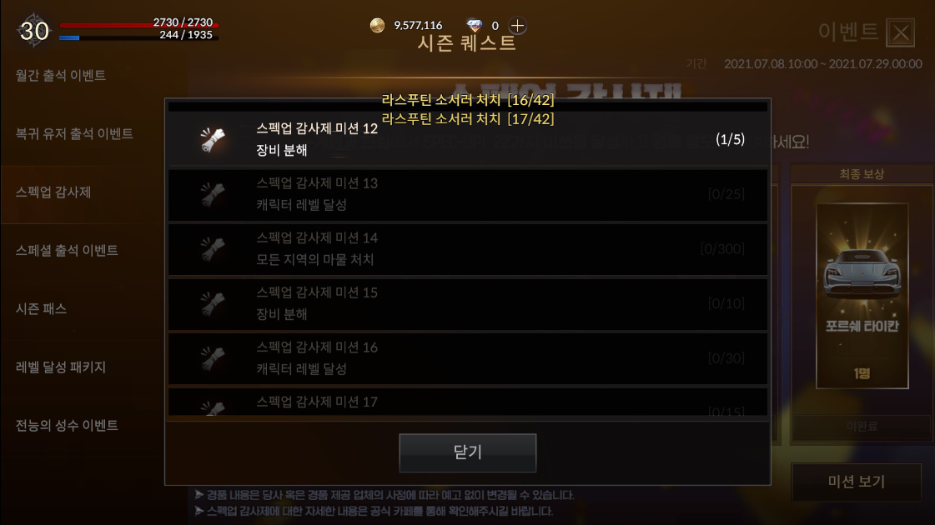
Task: Open the 스페셜 출석 이벤트 tab
Action: 67,250
